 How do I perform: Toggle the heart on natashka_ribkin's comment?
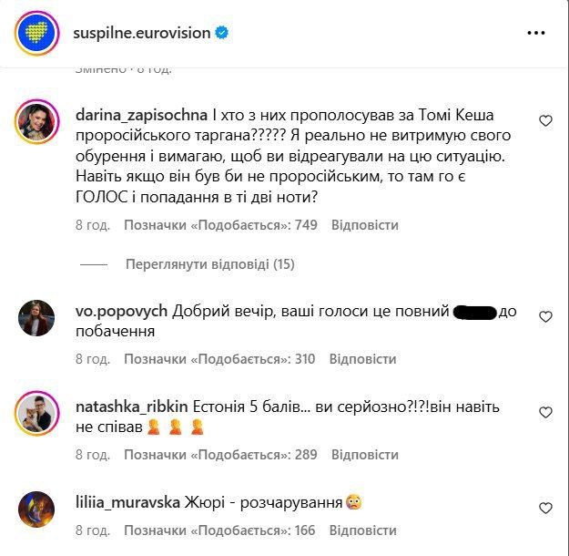[x=545, y=412]
